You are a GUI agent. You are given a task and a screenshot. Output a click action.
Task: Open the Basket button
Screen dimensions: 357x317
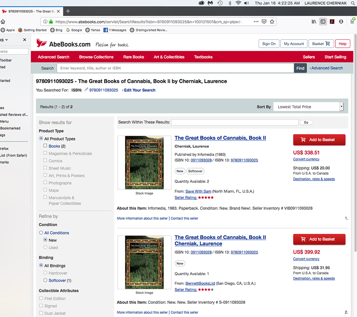[321, 44]
